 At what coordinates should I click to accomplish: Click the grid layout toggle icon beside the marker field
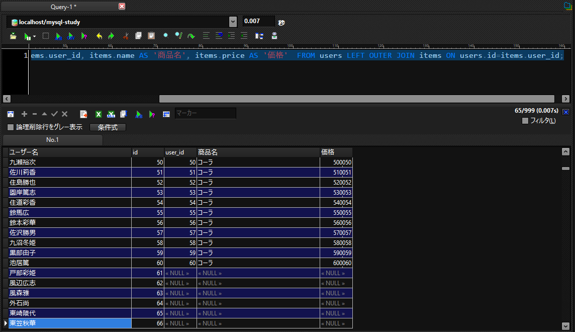click(x=166, y=114)
